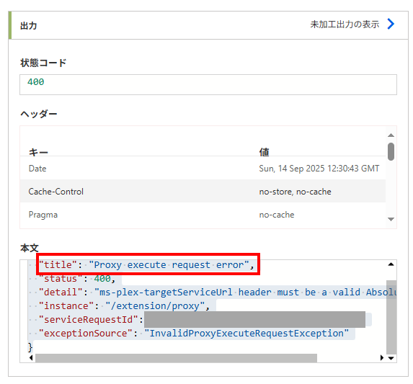Click the キー column header
Viewport: 413px width, 384px height.
point(38,152)
